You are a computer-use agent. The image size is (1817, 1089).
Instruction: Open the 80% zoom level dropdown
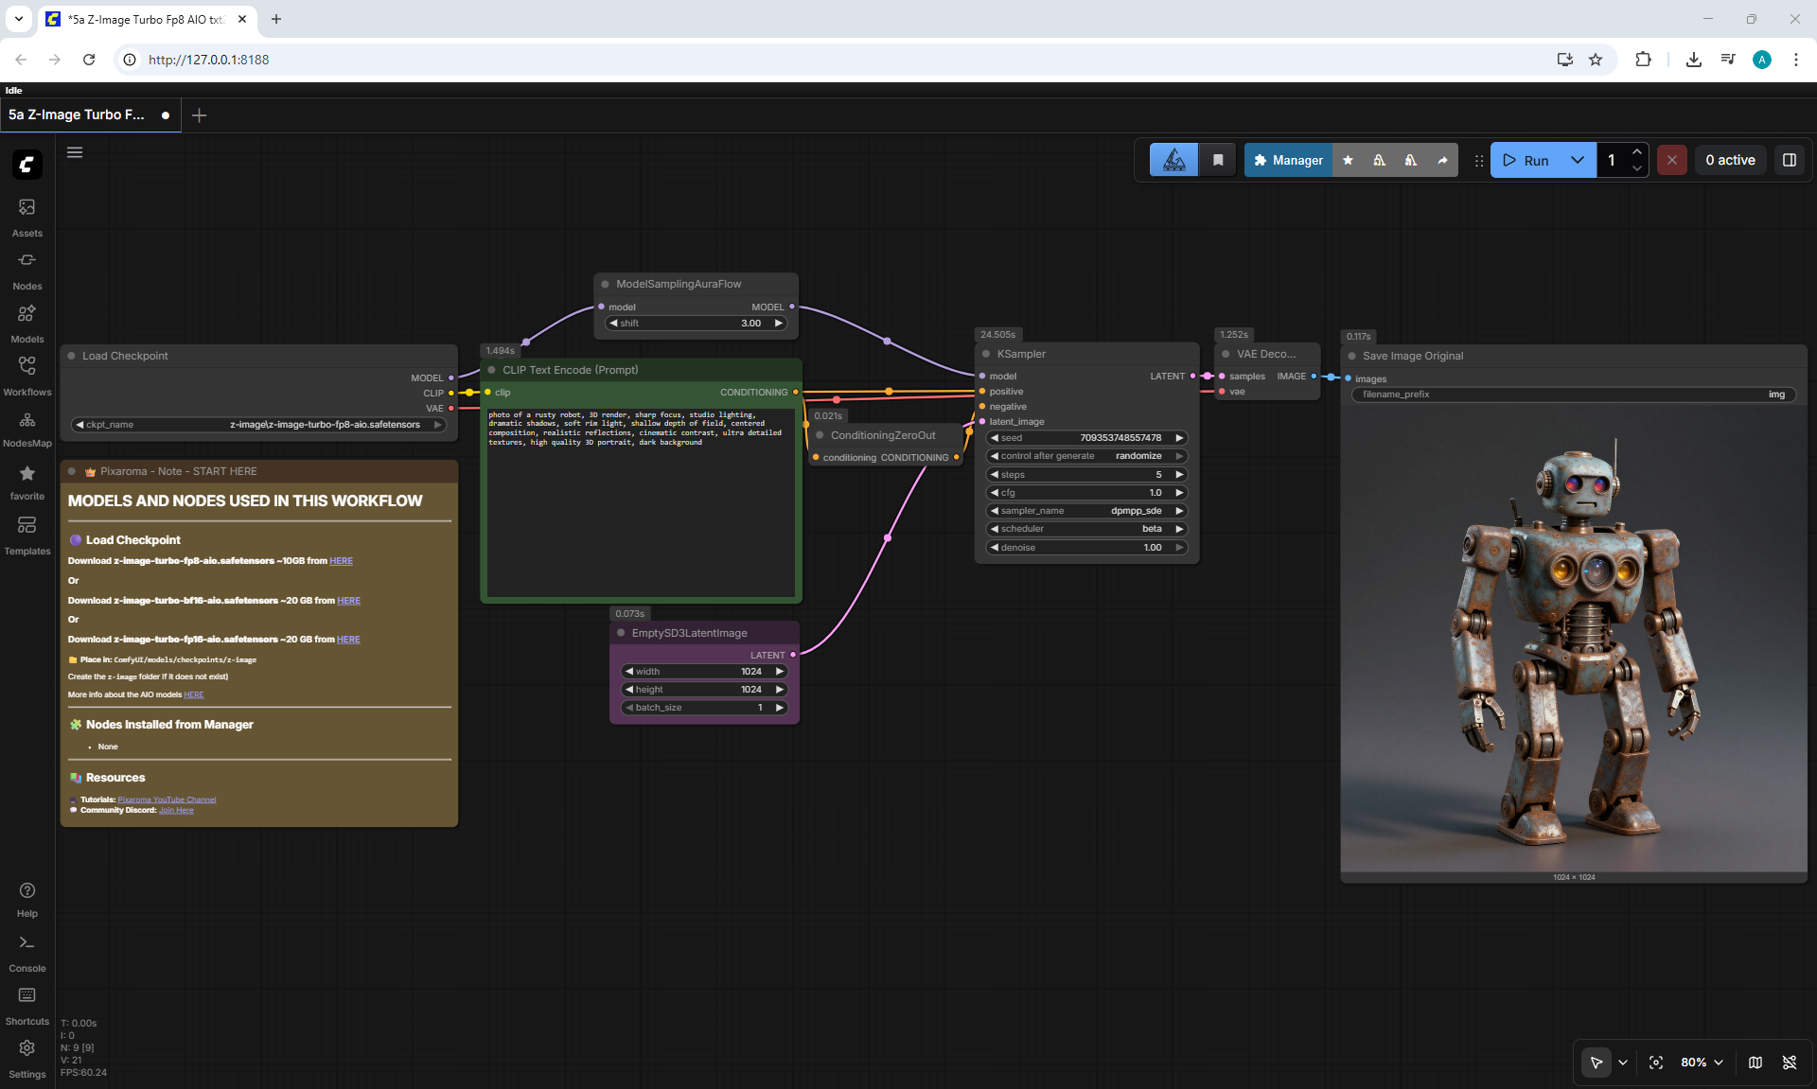point(1702,1063)
